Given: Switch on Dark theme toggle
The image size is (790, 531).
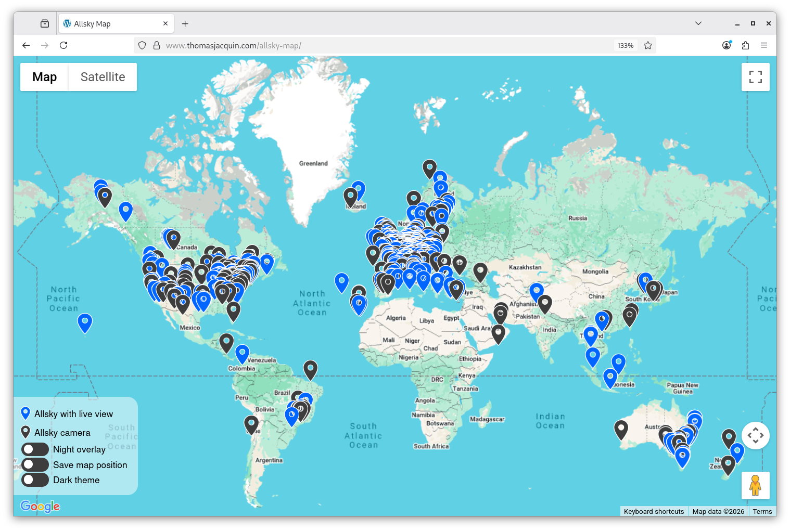Looking at the screenshot, I should 35,480.
